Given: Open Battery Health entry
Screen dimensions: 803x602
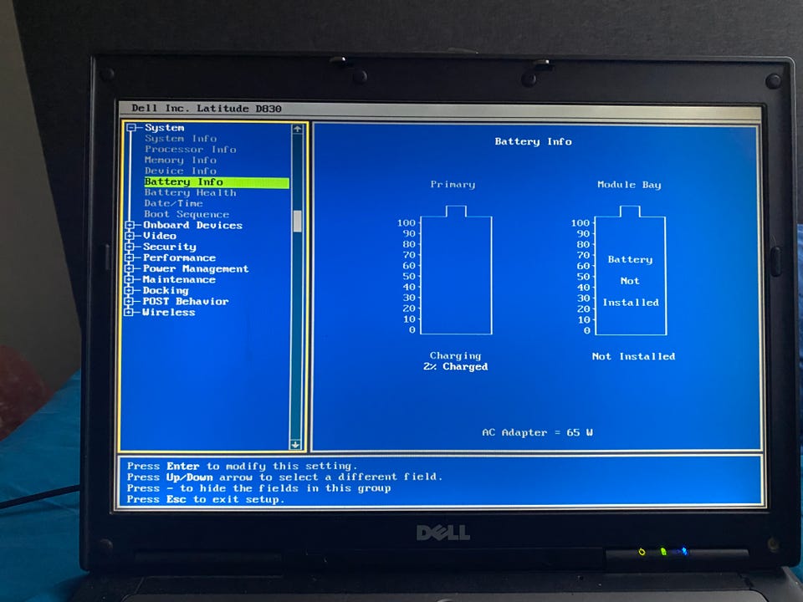Looking at the screenshot, I should point(190,192).
